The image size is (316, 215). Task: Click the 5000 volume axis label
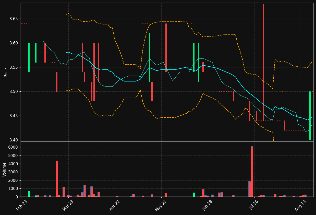[x=14, y=156]
